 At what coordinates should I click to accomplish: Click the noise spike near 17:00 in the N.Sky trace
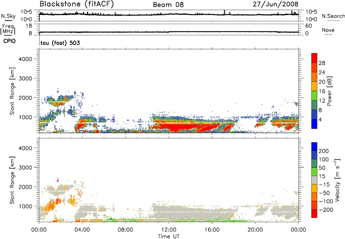(x=224, y=13)
